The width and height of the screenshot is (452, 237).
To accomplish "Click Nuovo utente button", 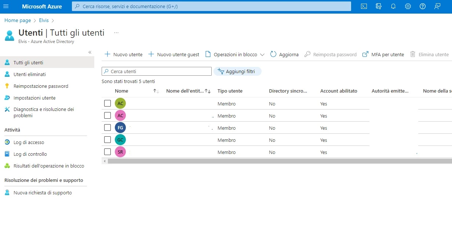I will tap(124, 54).
